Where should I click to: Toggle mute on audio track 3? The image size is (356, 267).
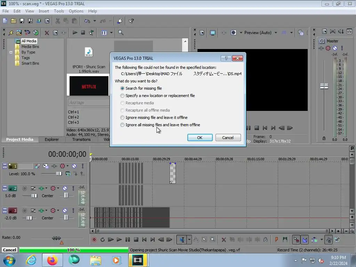pos(65,210)
